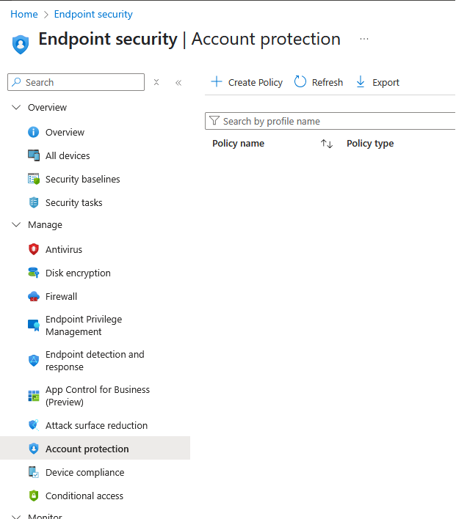Viewport: 456px width, 519px height.
Task: Click the Disk encryption icon
Action: pyautogui.click(x=33, y=273)
